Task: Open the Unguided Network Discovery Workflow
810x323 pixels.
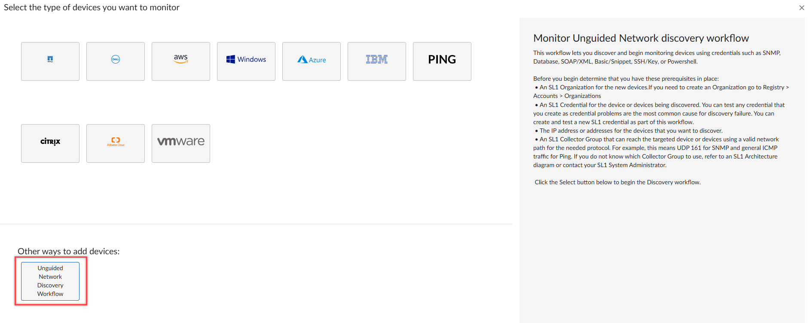Action: coord(50,281)
